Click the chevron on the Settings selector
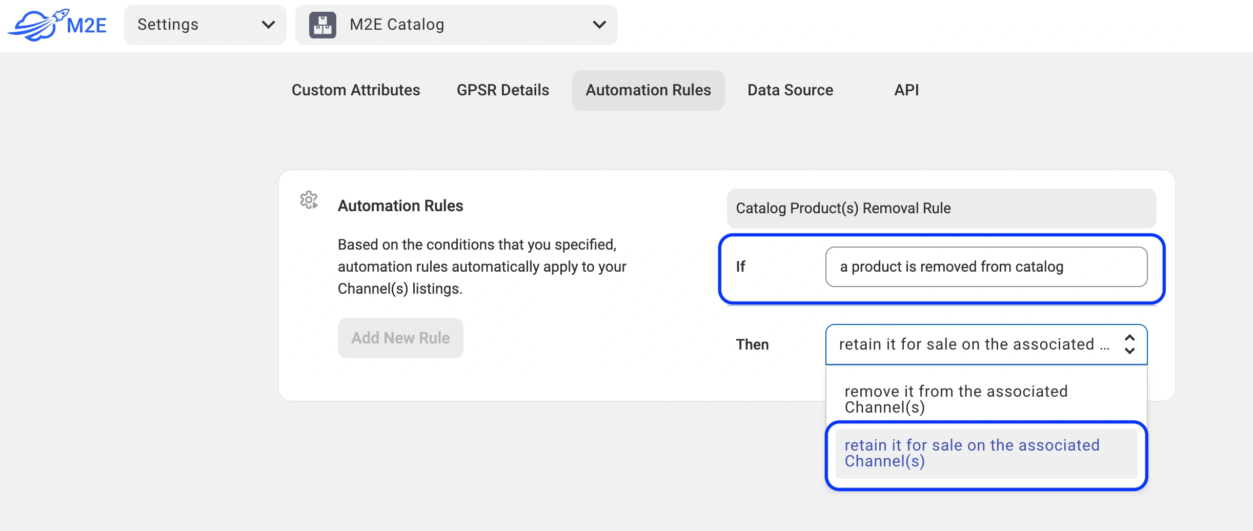The image size is (1253, 531). [x=269, y=25]
